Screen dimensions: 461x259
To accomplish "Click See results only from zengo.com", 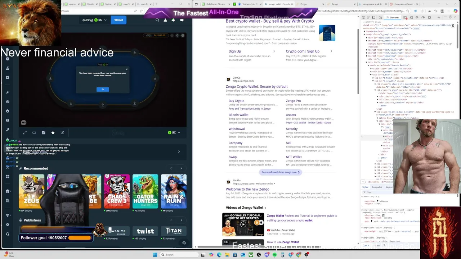I will click(281, 172).
